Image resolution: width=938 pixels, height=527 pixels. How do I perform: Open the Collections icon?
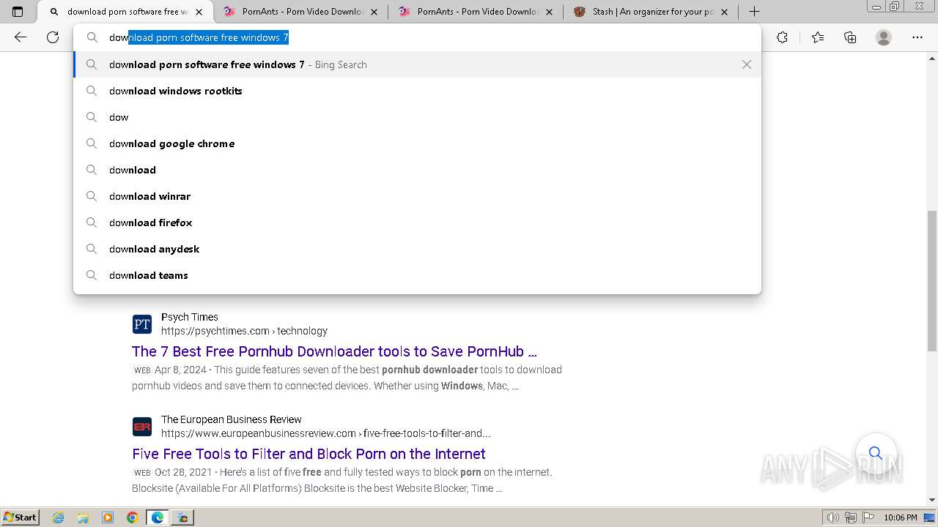coord(850,37)
